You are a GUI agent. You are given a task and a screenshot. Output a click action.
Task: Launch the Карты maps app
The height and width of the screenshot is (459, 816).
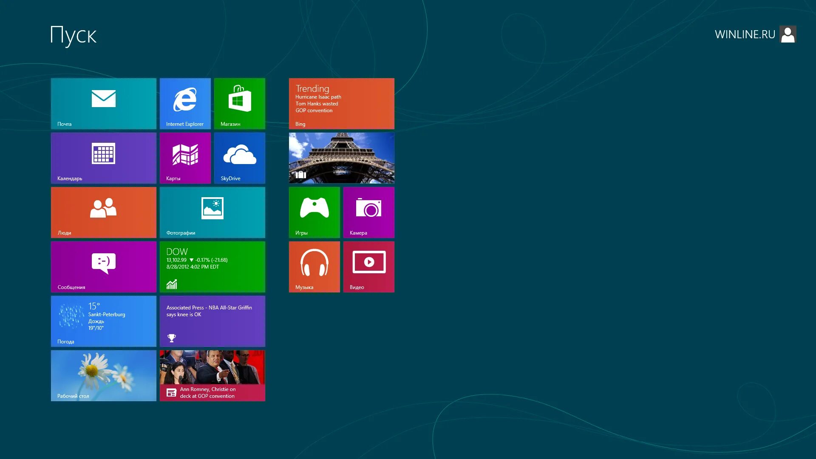coord(186,158)
